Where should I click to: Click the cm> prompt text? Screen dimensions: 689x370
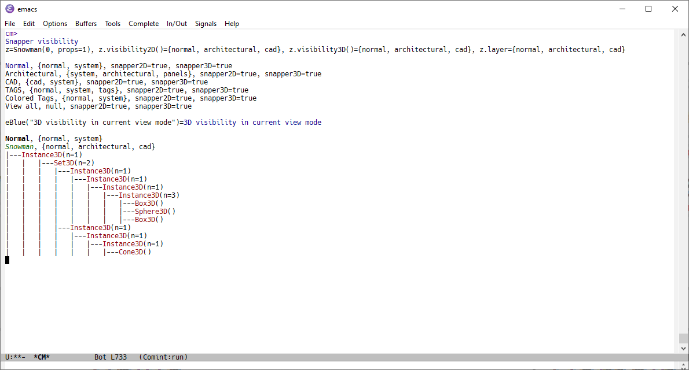[12, 34]
